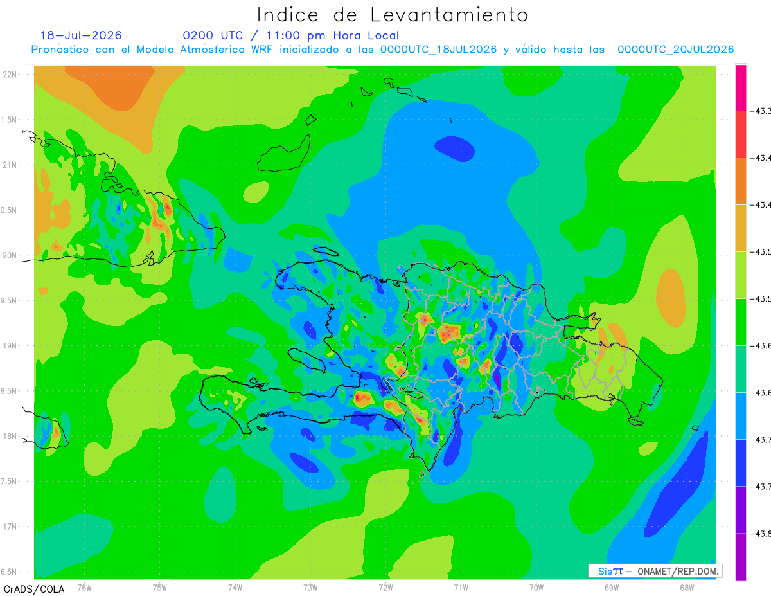Click the title Indice de Levantamiento
Image resolution: width=771 pixels, height=596 pixels.
point(392,14)
